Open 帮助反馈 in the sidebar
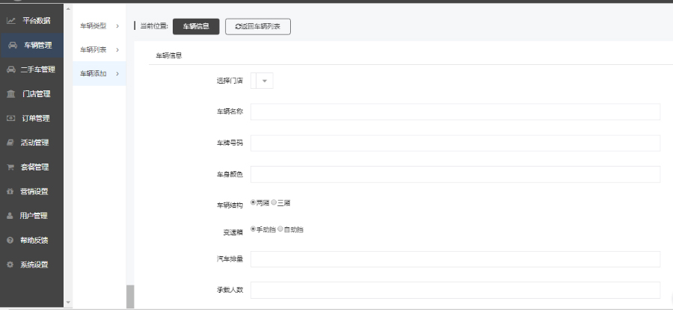 click(x=34, y=241)
